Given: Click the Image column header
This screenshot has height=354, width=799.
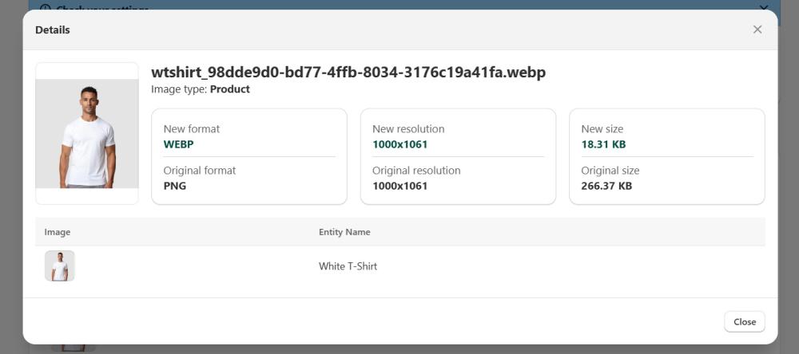Looking at the screenshot, I should click(x=58, y=232).
